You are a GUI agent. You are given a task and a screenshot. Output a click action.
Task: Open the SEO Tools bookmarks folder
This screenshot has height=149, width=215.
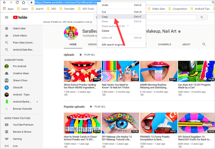86,9
